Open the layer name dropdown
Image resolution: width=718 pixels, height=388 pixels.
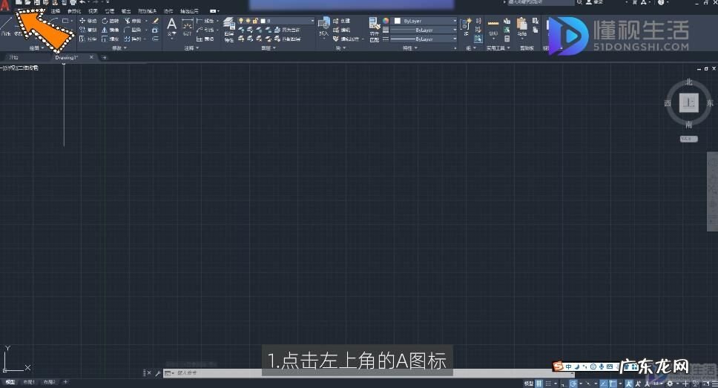pyautogui.click(x=312, y=21)
